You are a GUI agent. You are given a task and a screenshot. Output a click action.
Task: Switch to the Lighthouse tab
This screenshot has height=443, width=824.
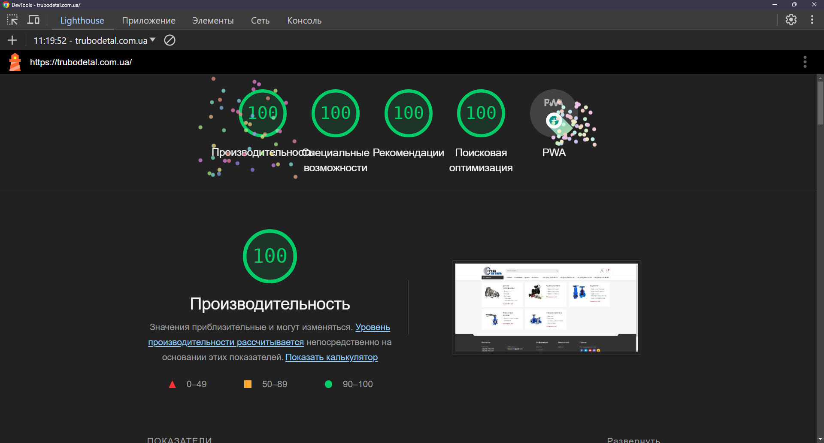[x=82, y=21]
